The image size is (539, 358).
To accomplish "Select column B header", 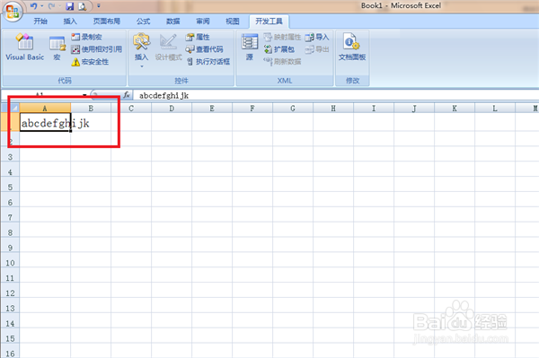I will coord(91,109).
